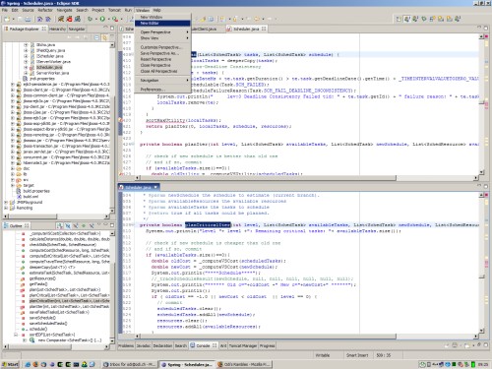492x369 pixels.
Task: Switch to the Inbox mail taskbar button
Action: [129, 364]
